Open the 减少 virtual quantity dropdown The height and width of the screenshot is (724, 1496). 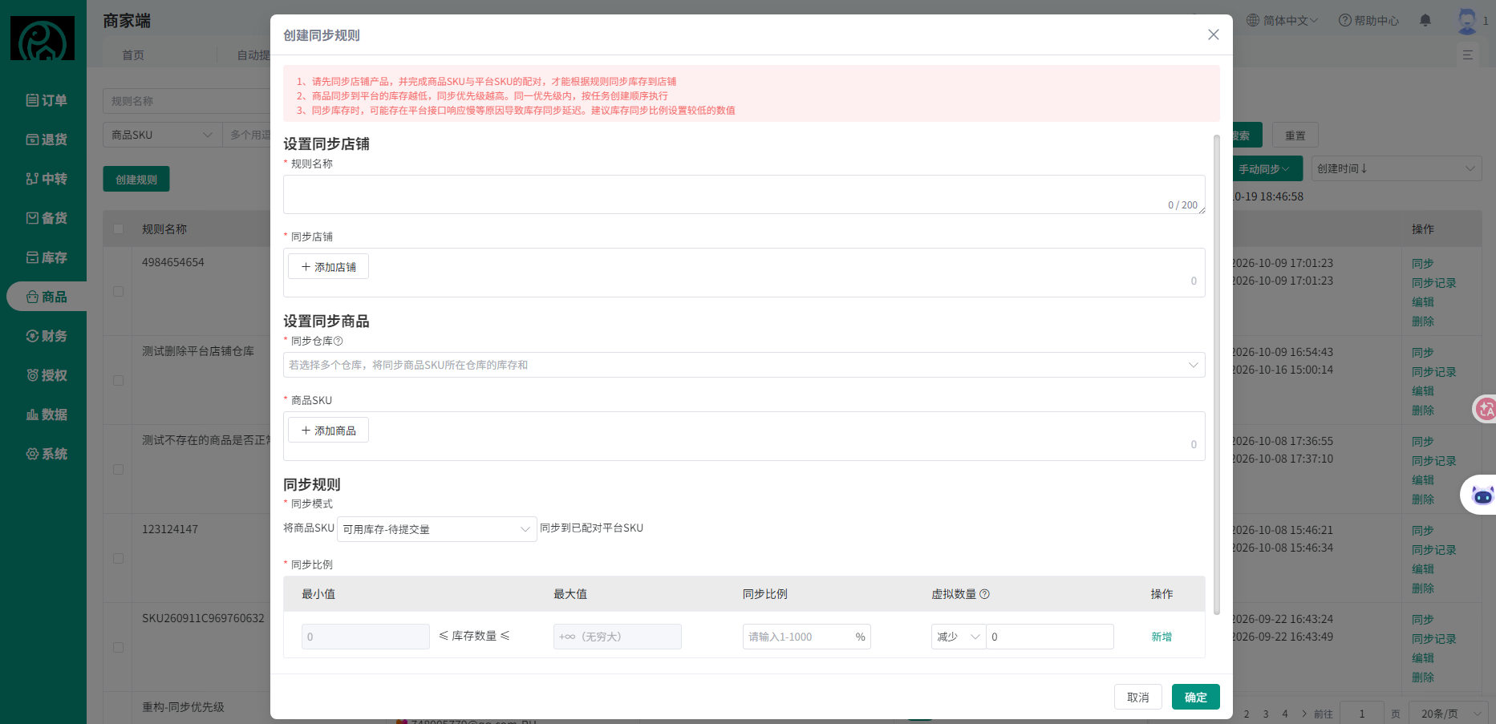tap(959, 637)
